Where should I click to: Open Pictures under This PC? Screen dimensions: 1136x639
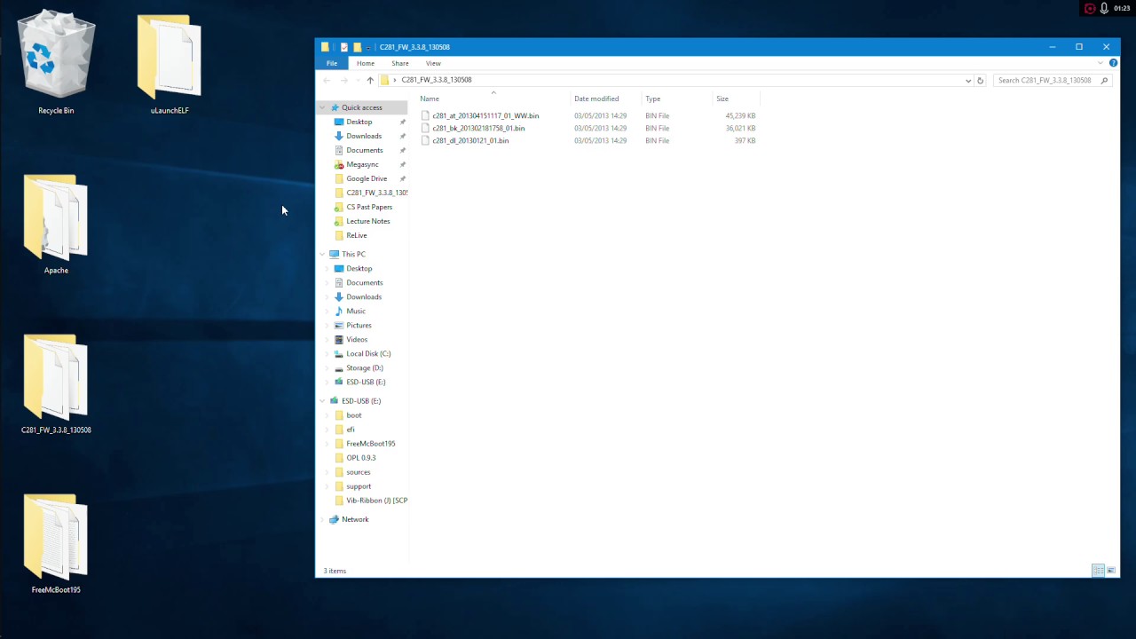click(x=359, y=325)
